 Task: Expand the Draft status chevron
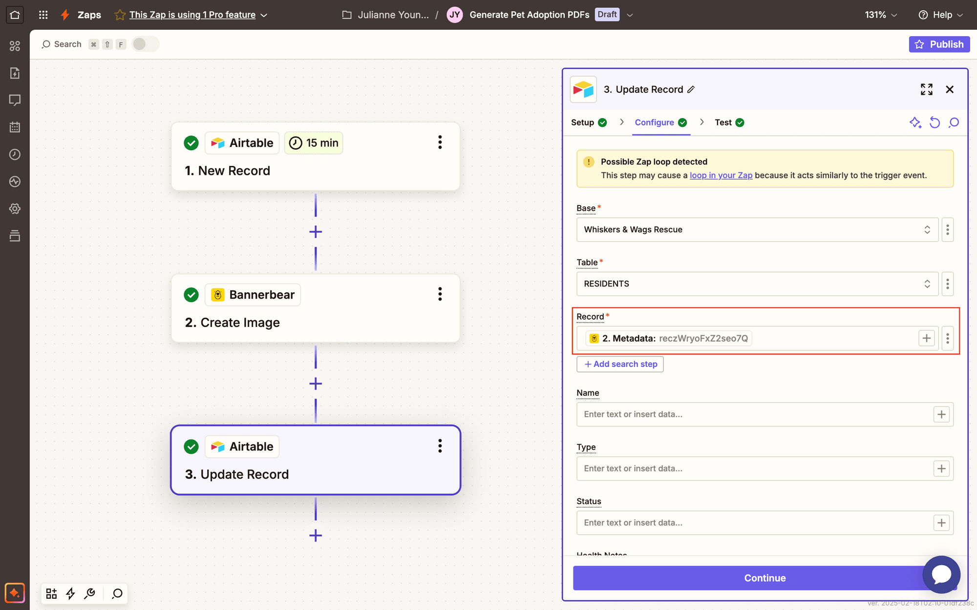point(630,15)
